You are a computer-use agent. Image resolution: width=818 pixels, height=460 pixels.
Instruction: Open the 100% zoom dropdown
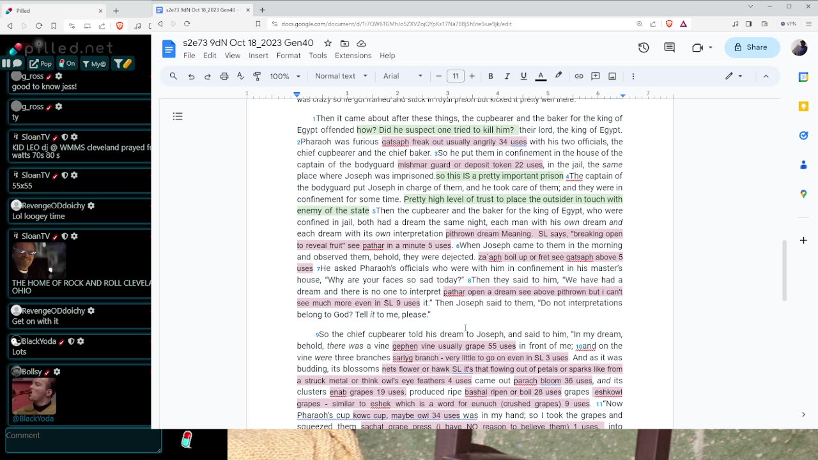click(285, 76)
